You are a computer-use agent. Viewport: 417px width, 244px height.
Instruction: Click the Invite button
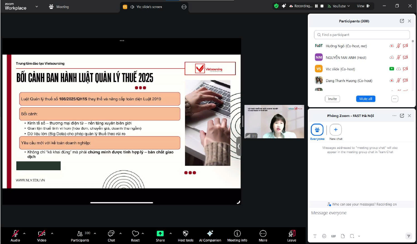[332, 99]
